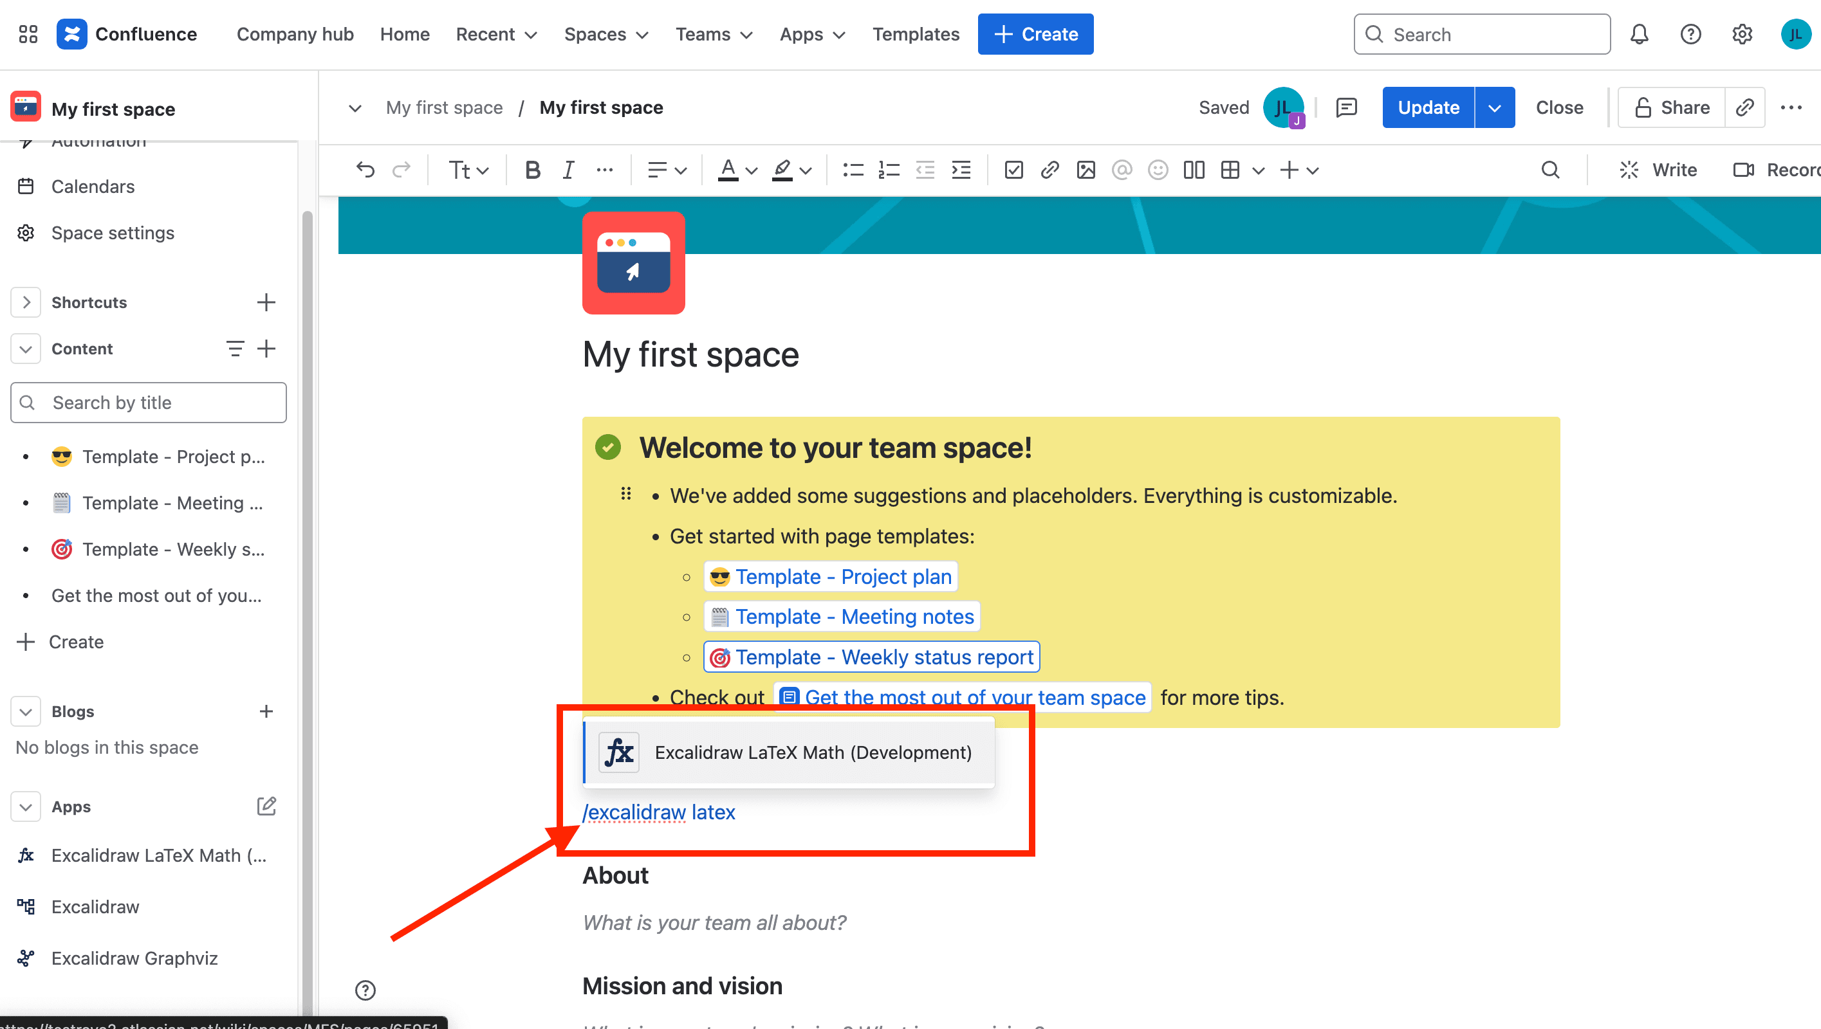Open more actions ellipsis menu

(1791, 107)
